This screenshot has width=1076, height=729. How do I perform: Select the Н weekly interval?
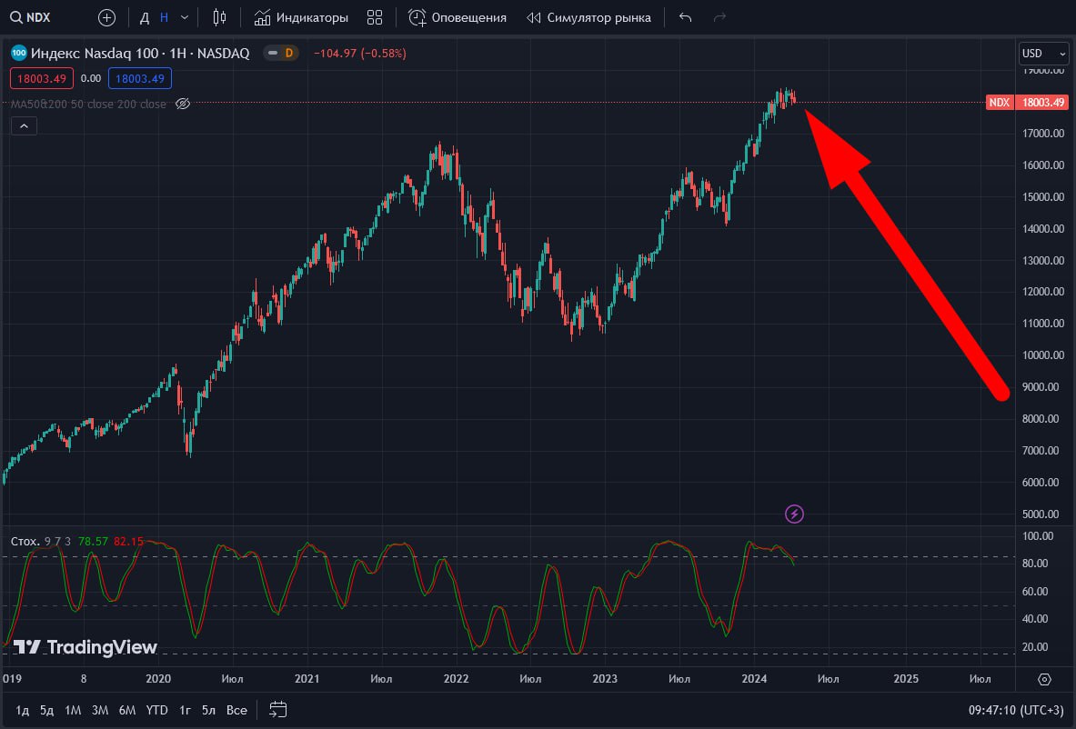coord(164,18)
